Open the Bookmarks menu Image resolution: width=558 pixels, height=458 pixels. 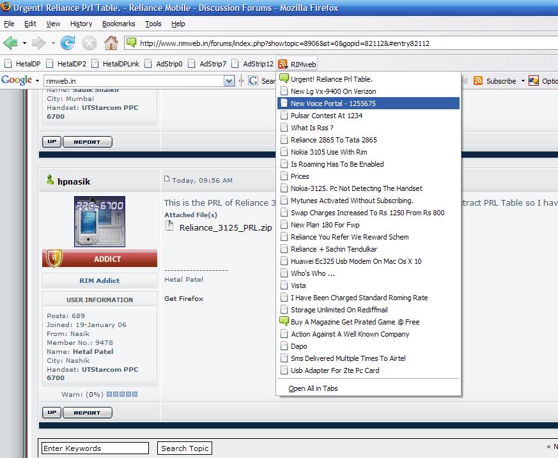(118, 24)
